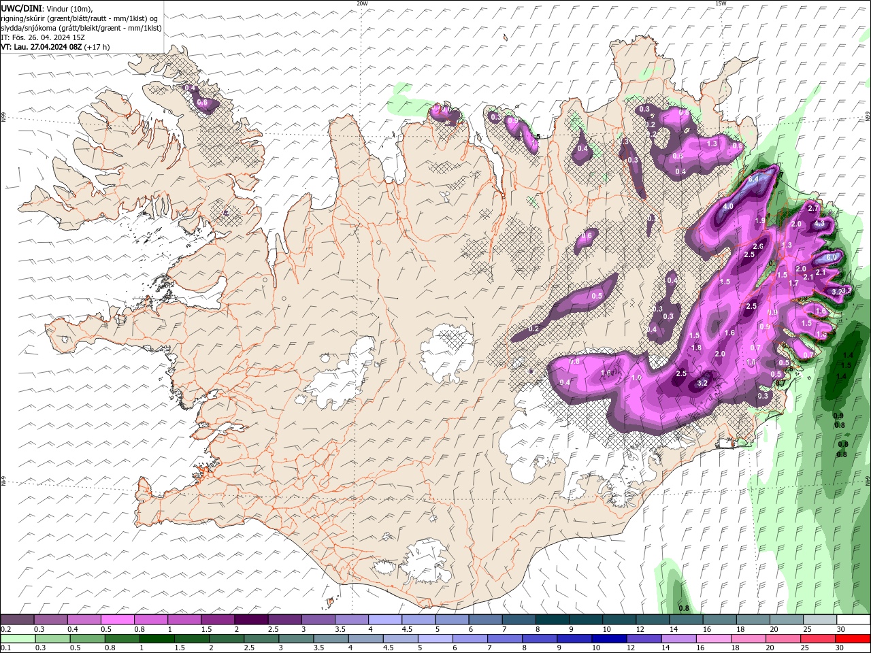The image size is (871, 653).
Task: Click the 3 swatch in the rain legend row
Action: coord(296,639)
